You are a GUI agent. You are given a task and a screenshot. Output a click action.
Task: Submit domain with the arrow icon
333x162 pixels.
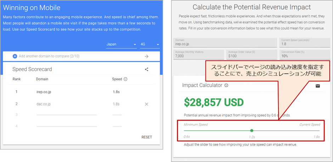tap(147, 56)
